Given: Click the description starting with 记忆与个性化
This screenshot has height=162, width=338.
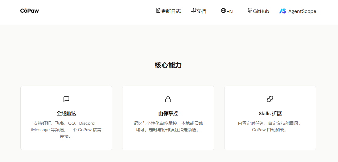Looking at the screenshot, I should [168, 127].
